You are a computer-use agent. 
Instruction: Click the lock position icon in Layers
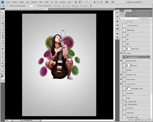(130, 21)
